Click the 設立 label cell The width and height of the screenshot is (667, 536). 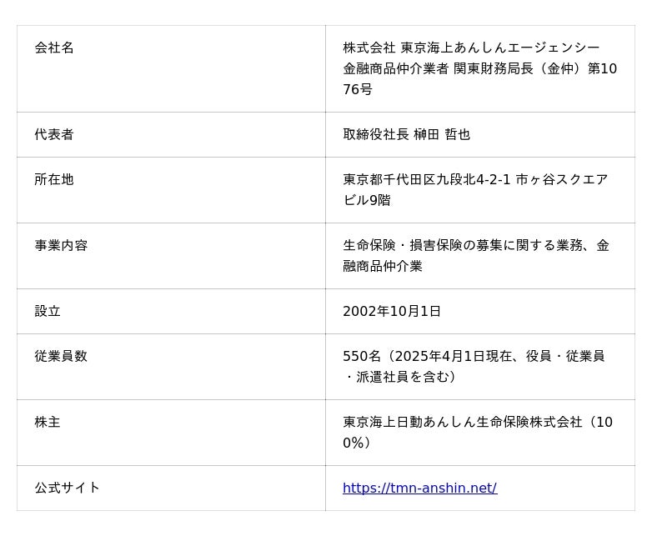point(48,312)
